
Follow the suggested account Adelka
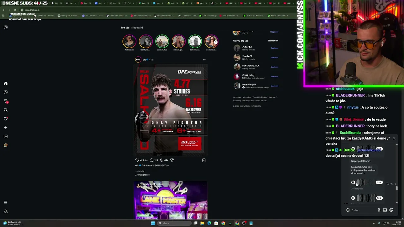pos(274,48)
